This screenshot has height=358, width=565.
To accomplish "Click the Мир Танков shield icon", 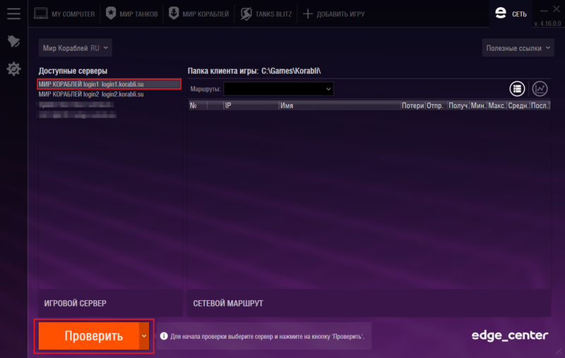I will pos(111,13).
